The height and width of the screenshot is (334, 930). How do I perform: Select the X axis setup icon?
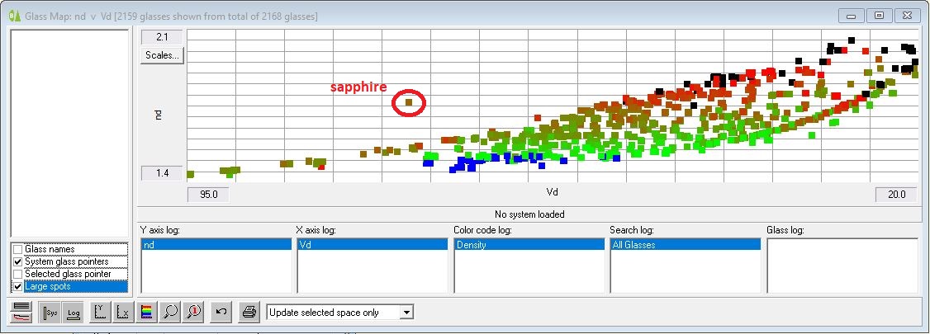123,313
